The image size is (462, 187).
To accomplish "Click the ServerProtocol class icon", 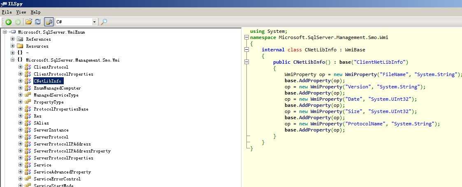I will point(28,137).
